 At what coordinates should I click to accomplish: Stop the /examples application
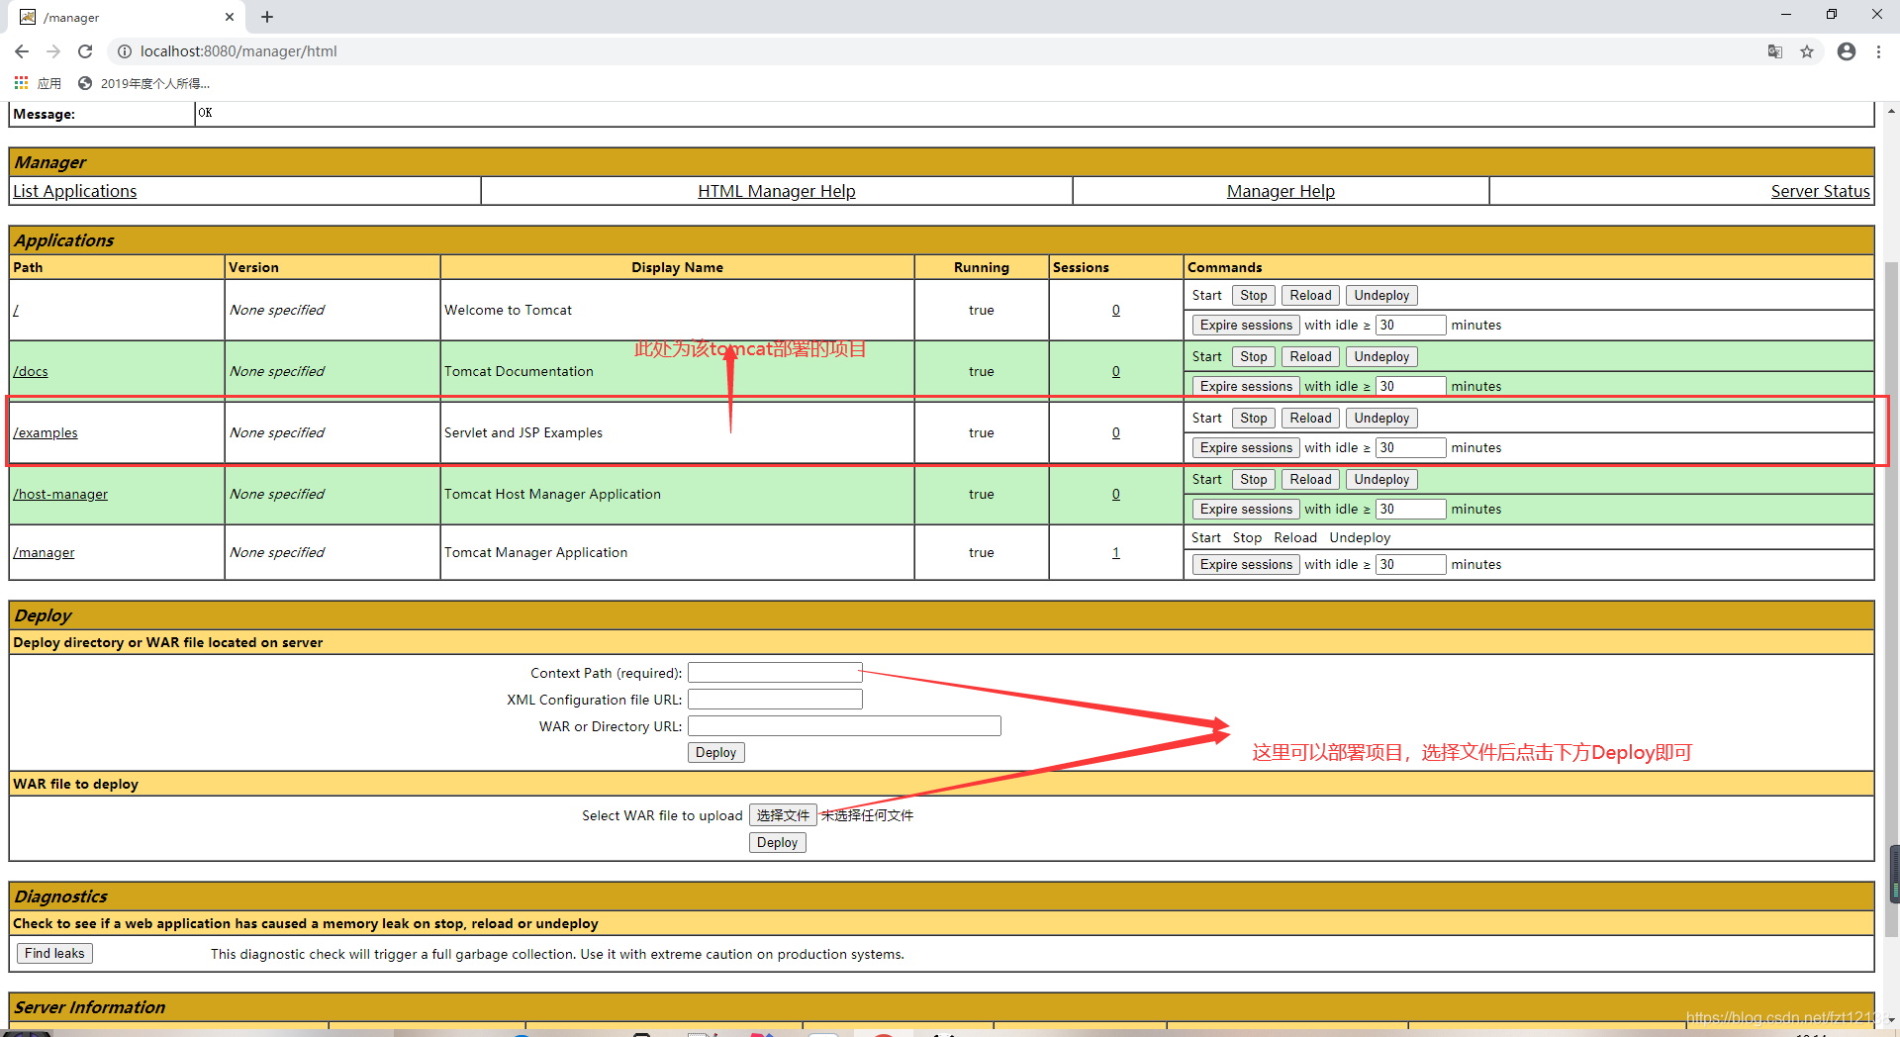point(1253,418)
